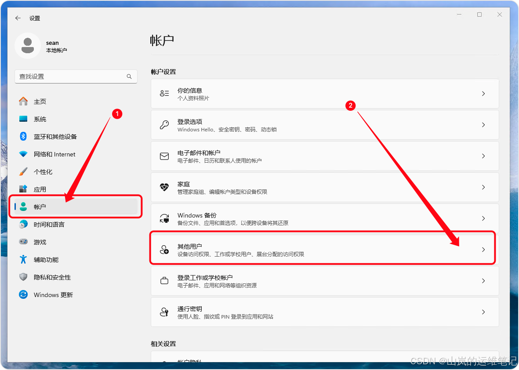The image size is (519, 370).
Task: Click the gamepad icon for 游戏
Action: point(23,242)
